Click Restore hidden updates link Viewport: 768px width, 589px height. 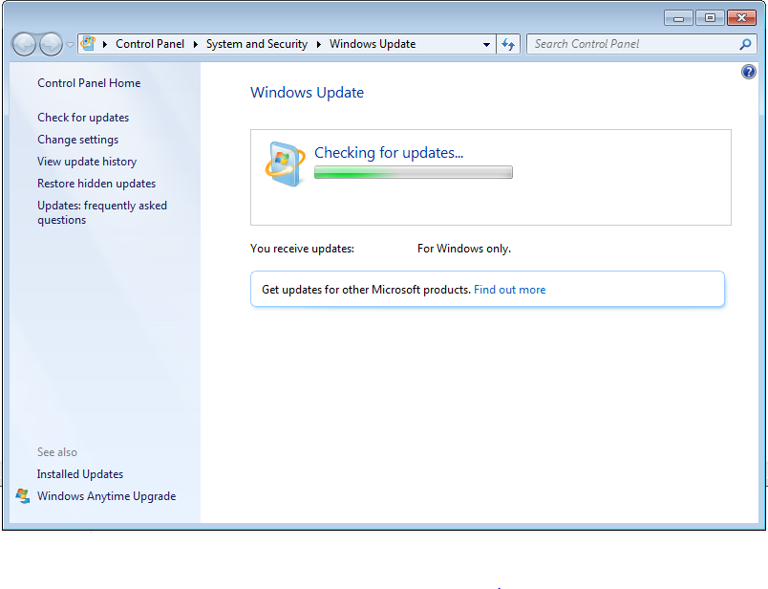pyautogui.click(x=96, y=184)
